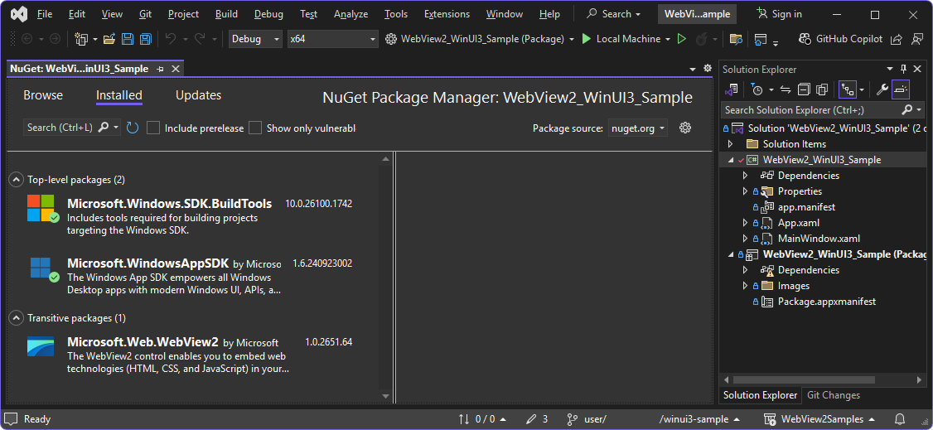Click the Navigate Backward arrow icon
The height and width of the screenshot is (430, 933).
tap(27, 39)
